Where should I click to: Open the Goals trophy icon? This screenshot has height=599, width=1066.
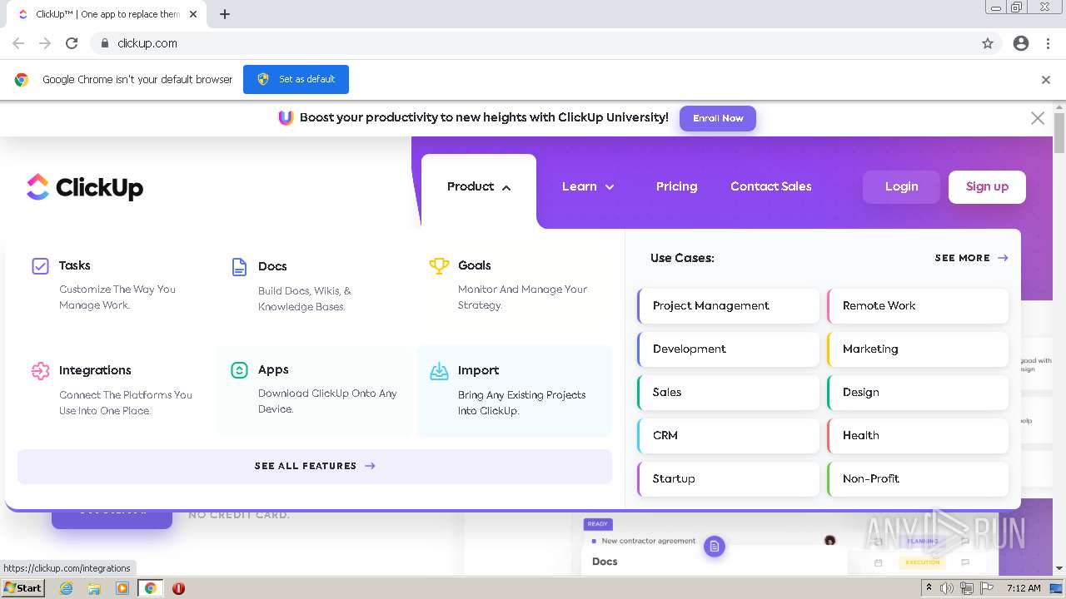[439, 266]
